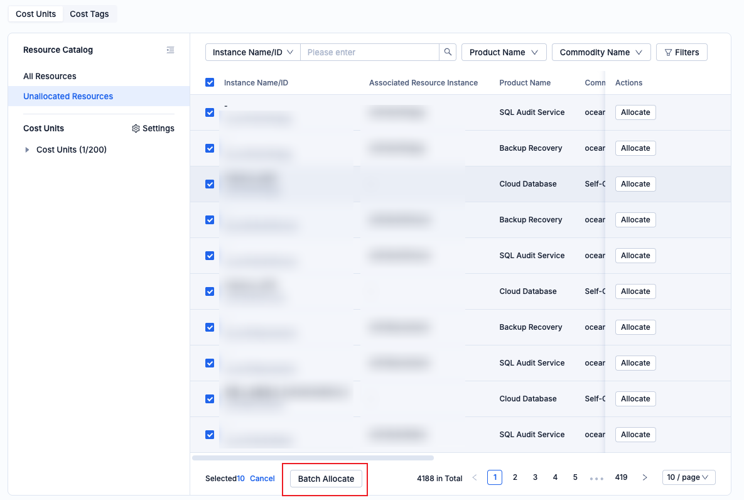Open the Instance Name/ID dropdown
The image size is (744, 500).
click(x=253, y=52)
